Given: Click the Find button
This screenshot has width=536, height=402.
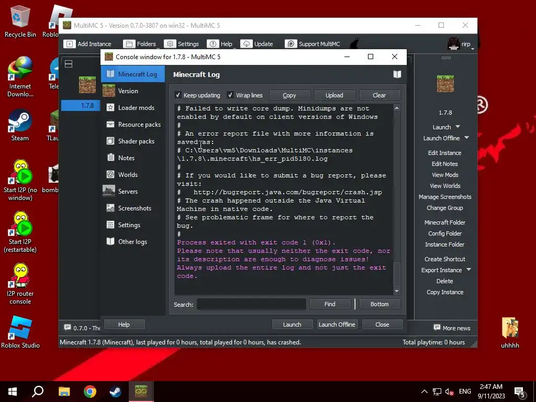Looking at the screenshot, I should click(330, 304).
